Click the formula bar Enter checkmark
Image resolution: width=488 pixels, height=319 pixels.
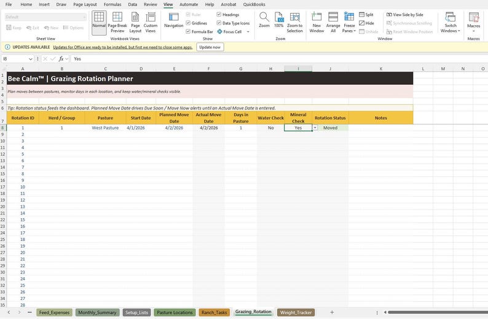pos(53,58)
